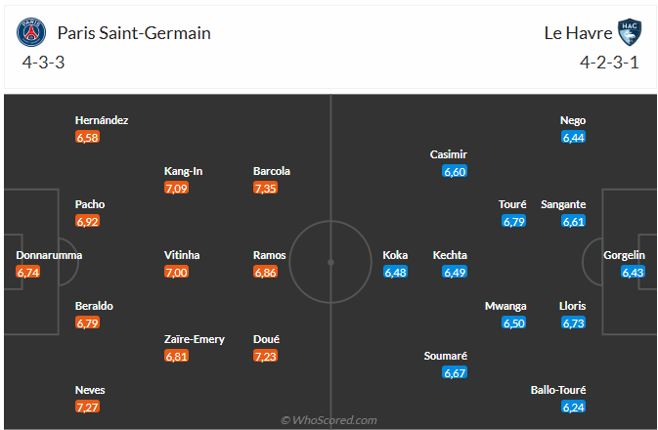Select player Vitinha on the pitch

click(182, 255)
